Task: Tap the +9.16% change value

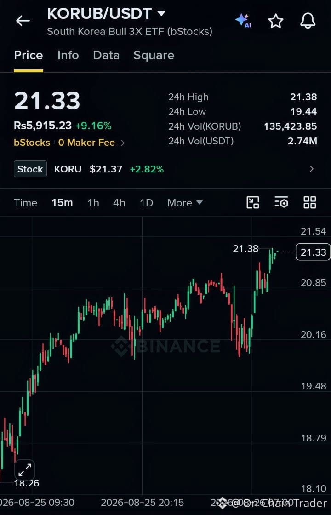Action: coord(93,126)
